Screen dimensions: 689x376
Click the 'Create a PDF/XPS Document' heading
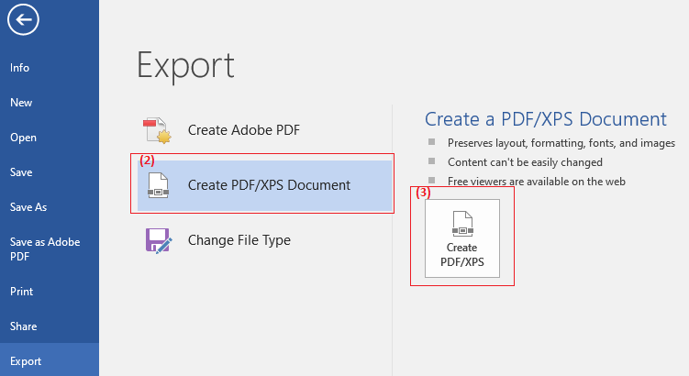point(545,119)
